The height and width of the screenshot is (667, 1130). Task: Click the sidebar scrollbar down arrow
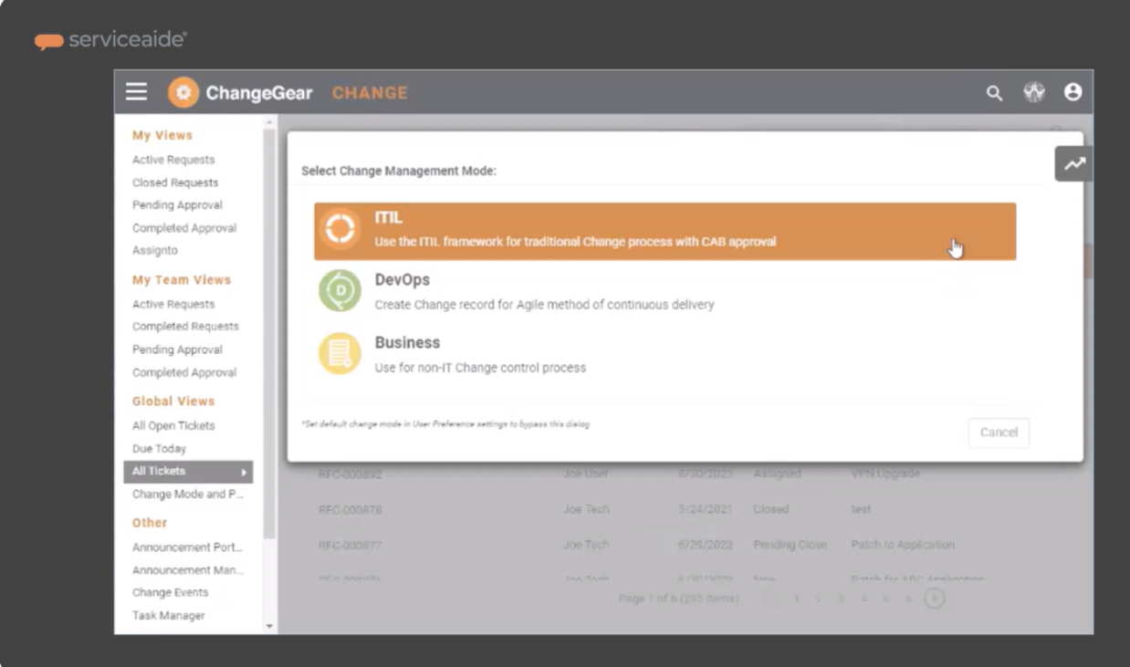point(269,627)
